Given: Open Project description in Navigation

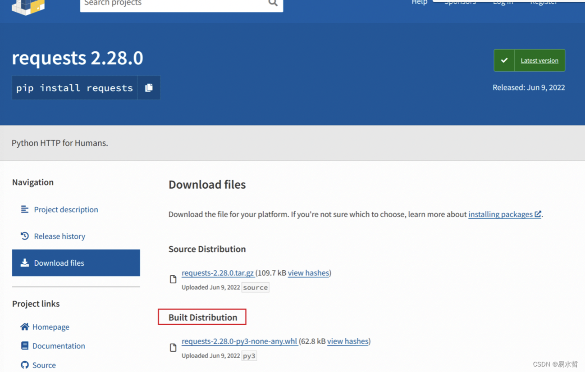Looking at the screenshot, I should pos(66,209).
